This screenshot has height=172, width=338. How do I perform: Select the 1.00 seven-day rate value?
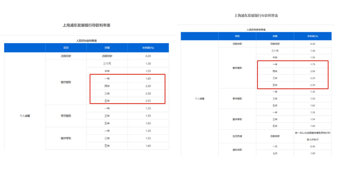coord(312,153)
